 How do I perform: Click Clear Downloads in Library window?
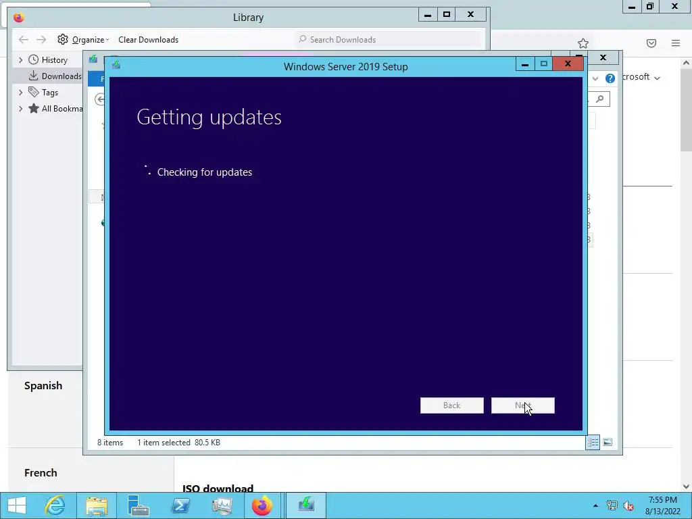tap(148, 40)
